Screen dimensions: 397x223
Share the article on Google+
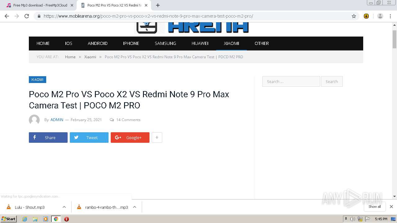130,138
